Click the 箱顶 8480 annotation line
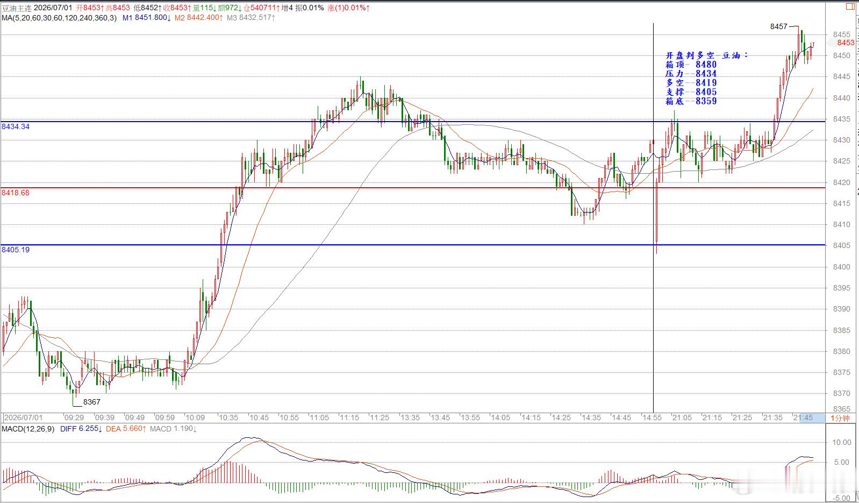The image size is (859, 503). (691, 65)
